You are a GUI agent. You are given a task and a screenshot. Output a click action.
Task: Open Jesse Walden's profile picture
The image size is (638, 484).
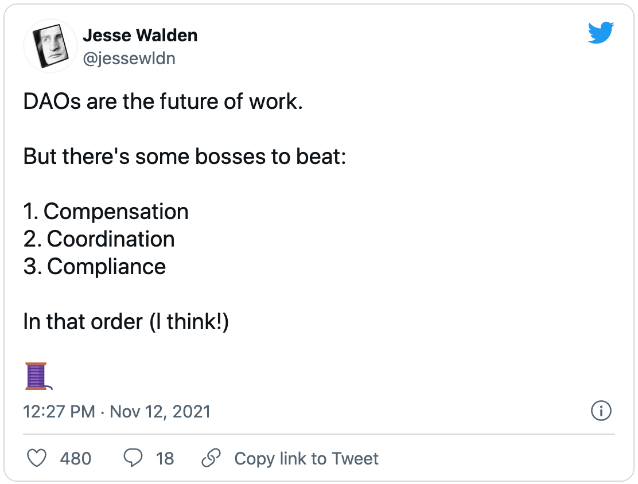pyautogui.click(x=50, y=45)
